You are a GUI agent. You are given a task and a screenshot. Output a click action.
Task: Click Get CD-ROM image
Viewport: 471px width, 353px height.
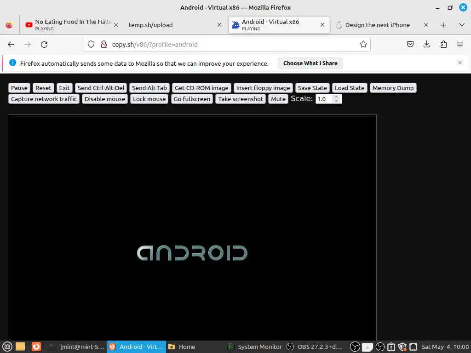pos(201,88)
